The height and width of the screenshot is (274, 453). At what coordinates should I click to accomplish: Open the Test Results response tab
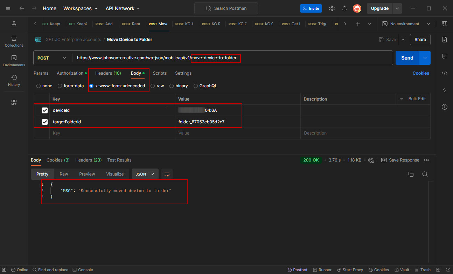coord(119,160)
